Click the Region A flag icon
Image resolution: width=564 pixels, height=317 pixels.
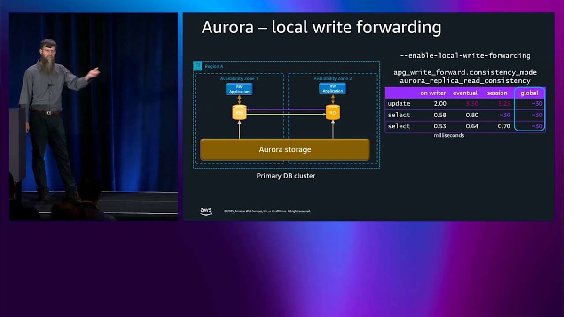(198, 66)
